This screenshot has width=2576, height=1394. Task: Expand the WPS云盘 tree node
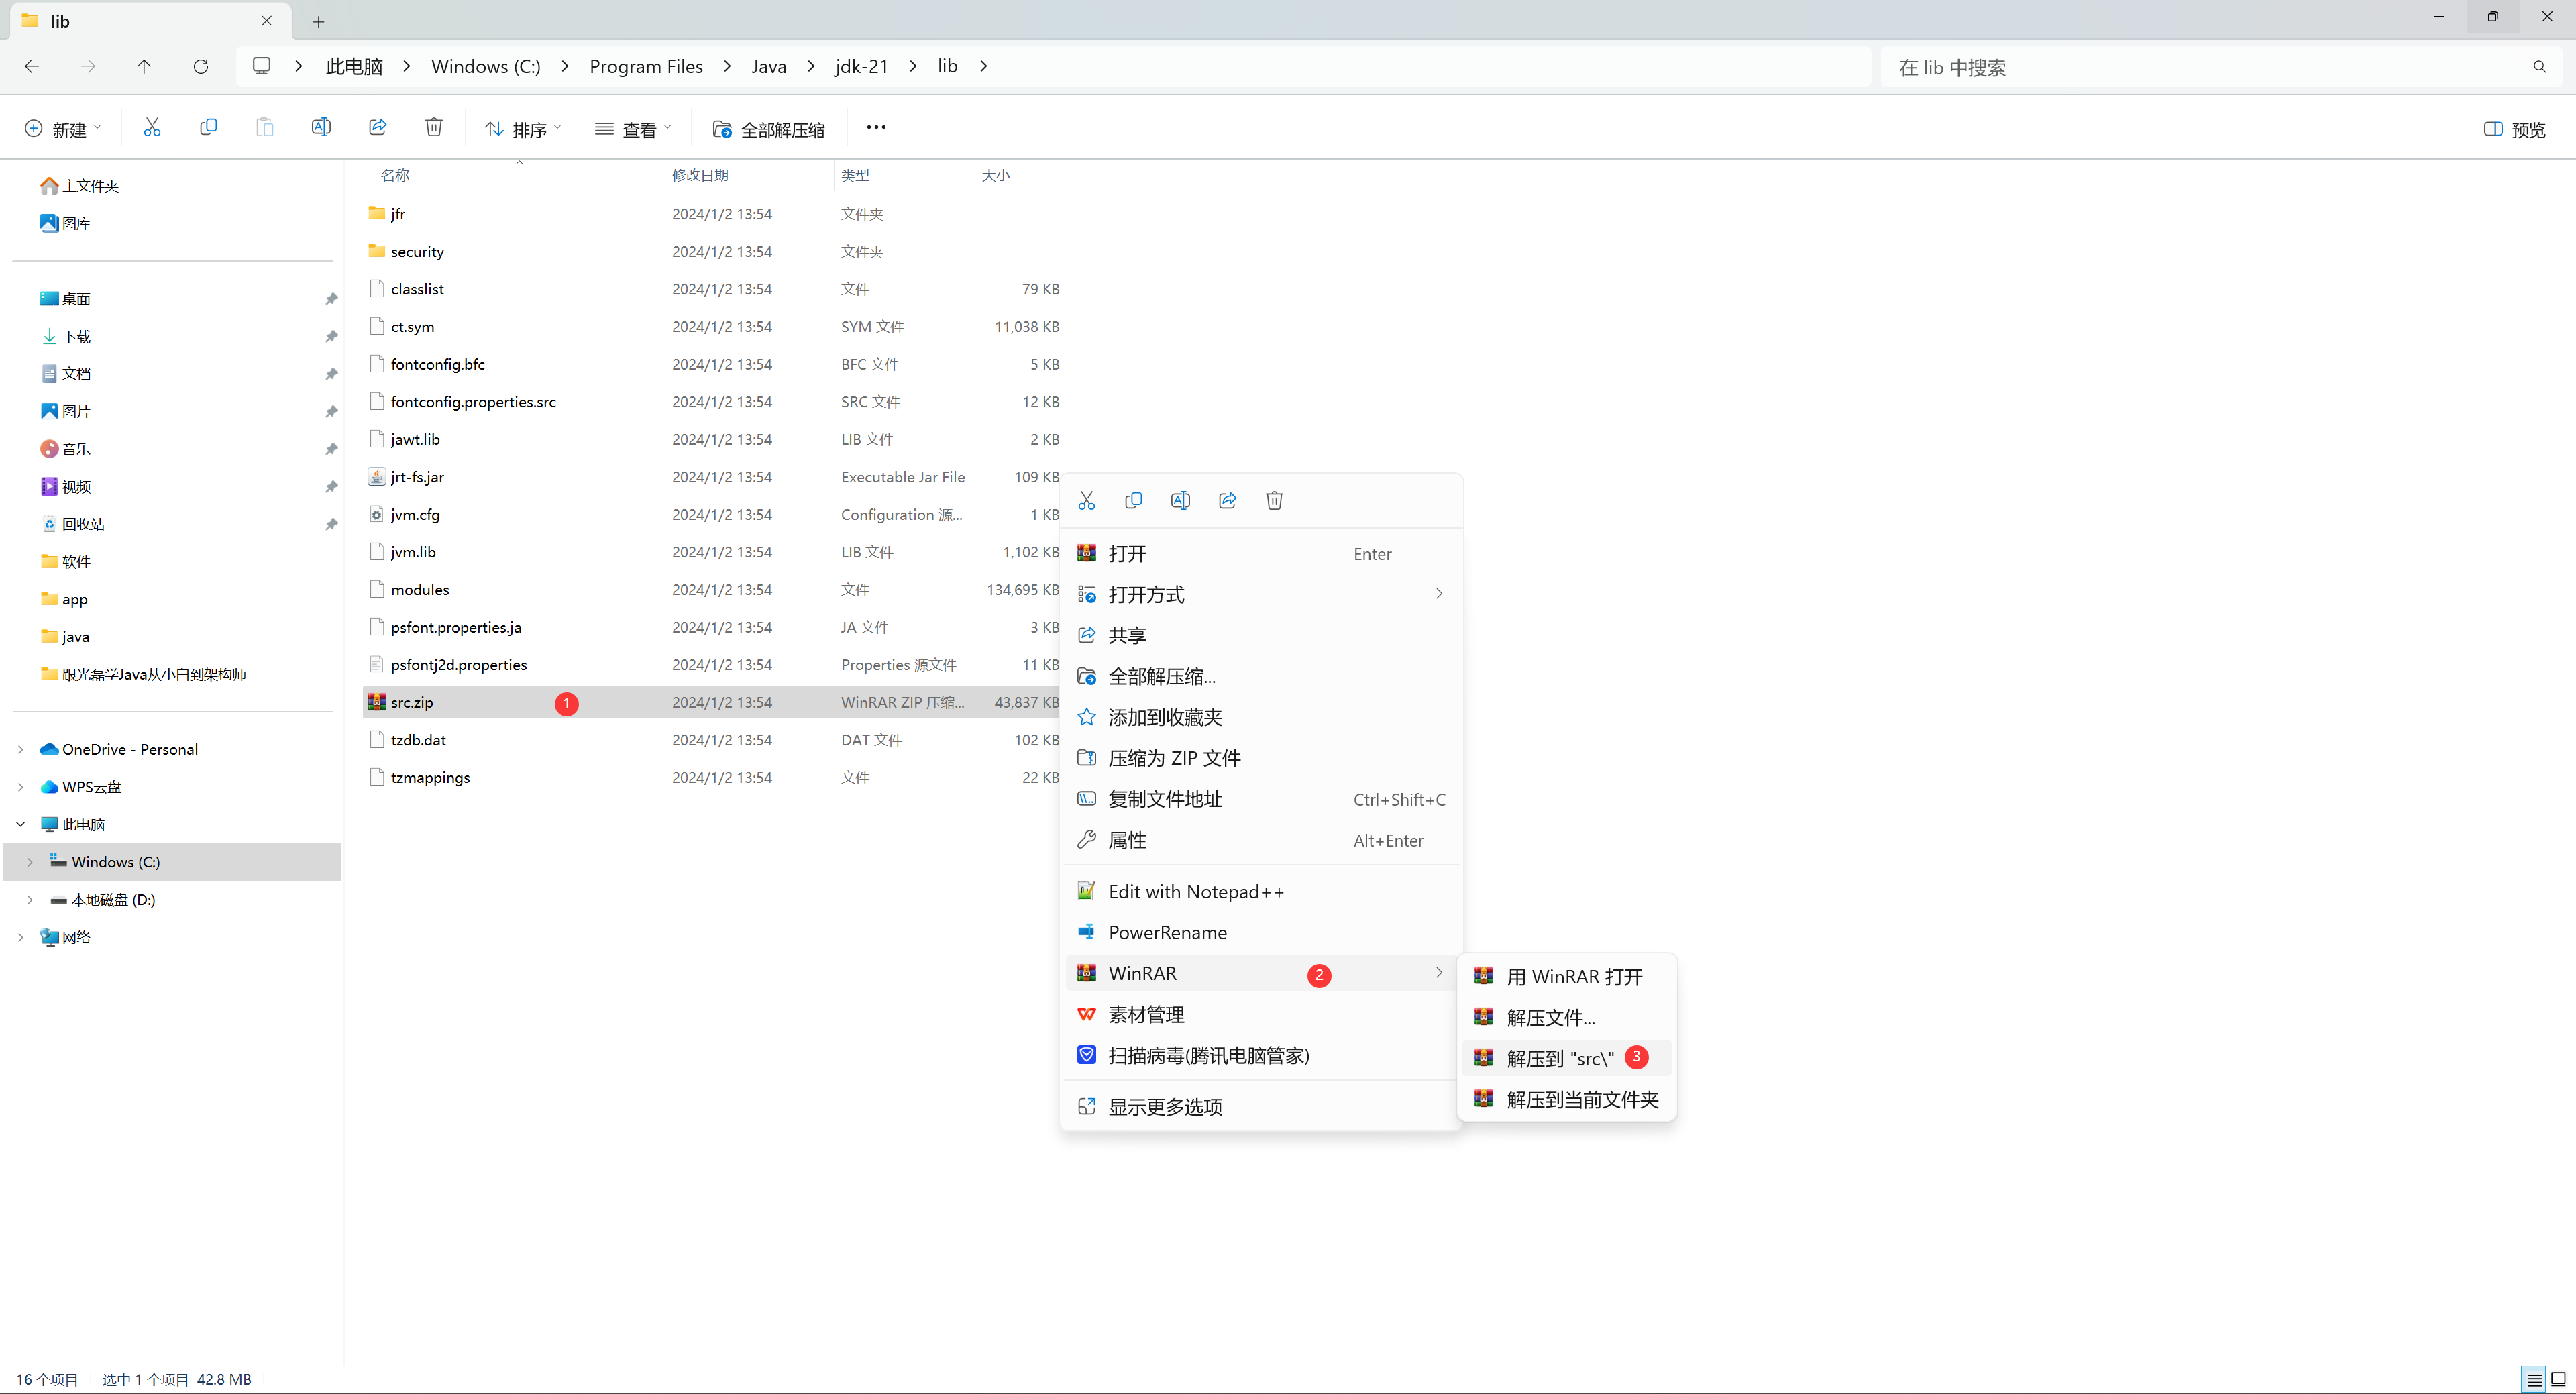coord(21,787)
